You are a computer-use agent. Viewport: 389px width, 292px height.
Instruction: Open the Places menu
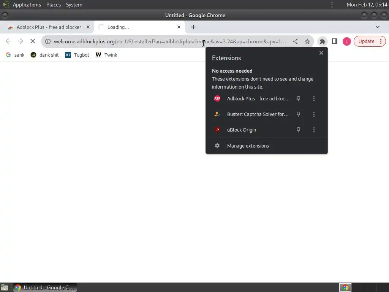pyautogui.click(x=54, y=5)
